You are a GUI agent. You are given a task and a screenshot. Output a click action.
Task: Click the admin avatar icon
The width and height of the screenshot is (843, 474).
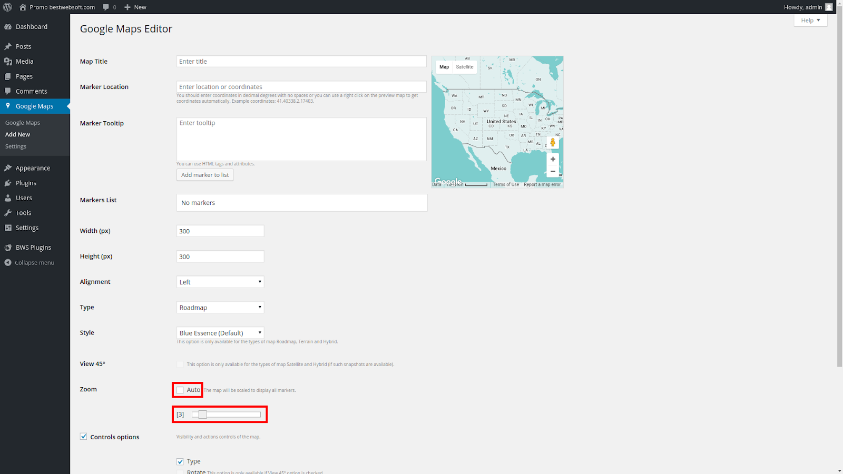829,7
